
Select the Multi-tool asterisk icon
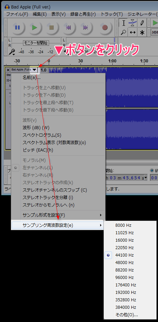[x=142, y=32]
